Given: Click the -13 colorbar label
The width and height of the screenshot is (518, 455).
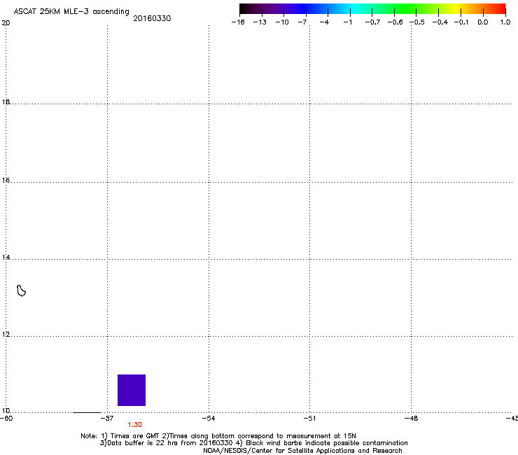Looking at the screenshot, I should coord(260,22).
